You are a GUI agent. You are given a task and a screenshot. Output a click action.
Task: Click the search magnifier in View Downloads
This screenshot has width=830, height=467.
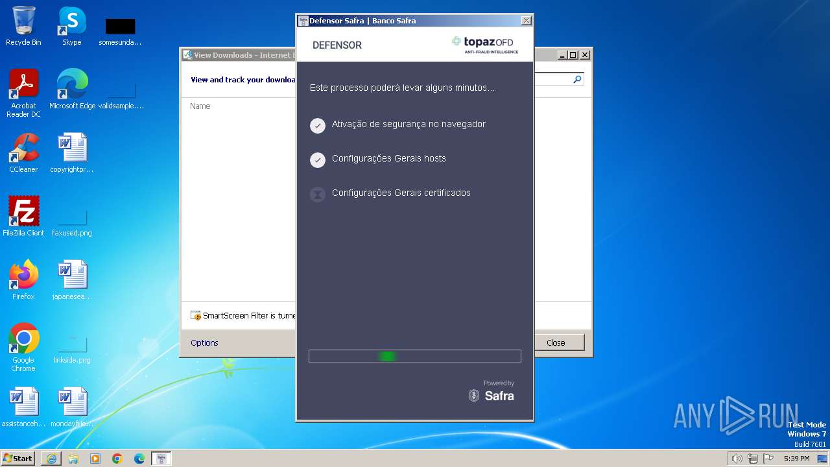point(577,79)
